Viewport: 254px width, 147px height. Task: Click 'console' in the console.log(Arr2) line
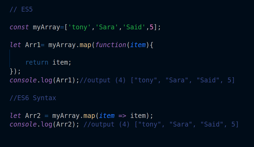coord(23,124)
